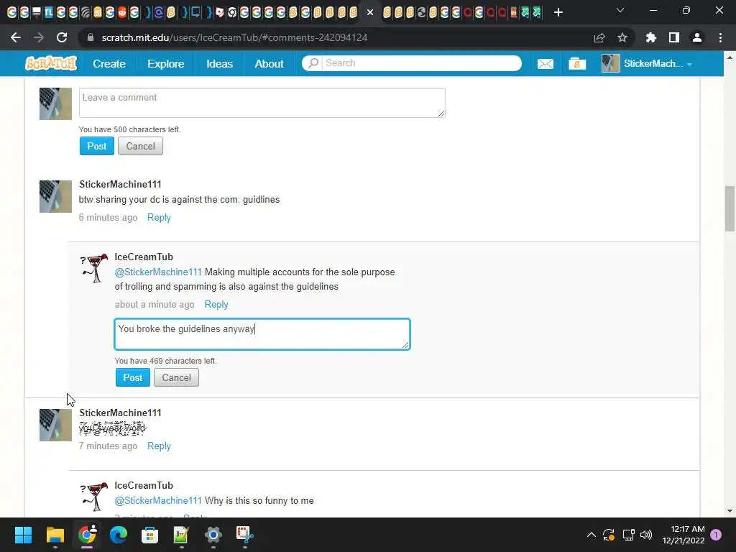736x552 pixels.
Task: Open Windows Start menu
Action: click(x=23, y=535)
